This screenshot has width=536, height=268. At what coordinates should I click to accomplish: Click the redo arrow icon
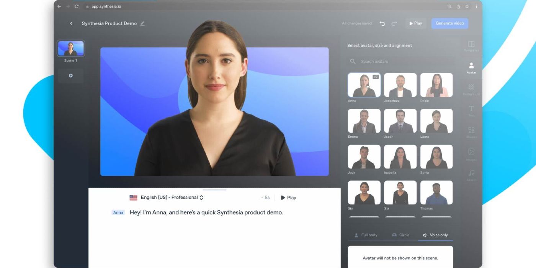click(394, 23)
